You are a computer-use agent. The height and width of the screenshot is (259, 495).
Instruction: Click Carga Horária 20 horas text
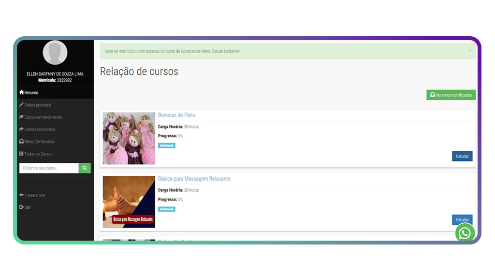pos(178,190)
